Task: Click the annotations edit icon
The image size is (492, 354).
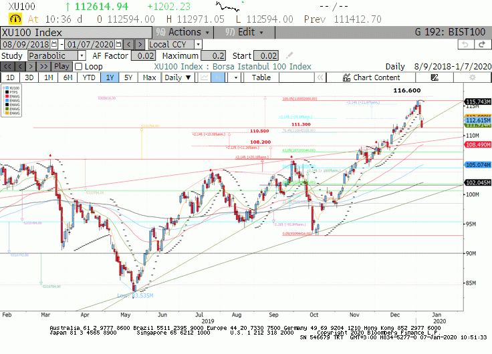Action: (435, 77)
